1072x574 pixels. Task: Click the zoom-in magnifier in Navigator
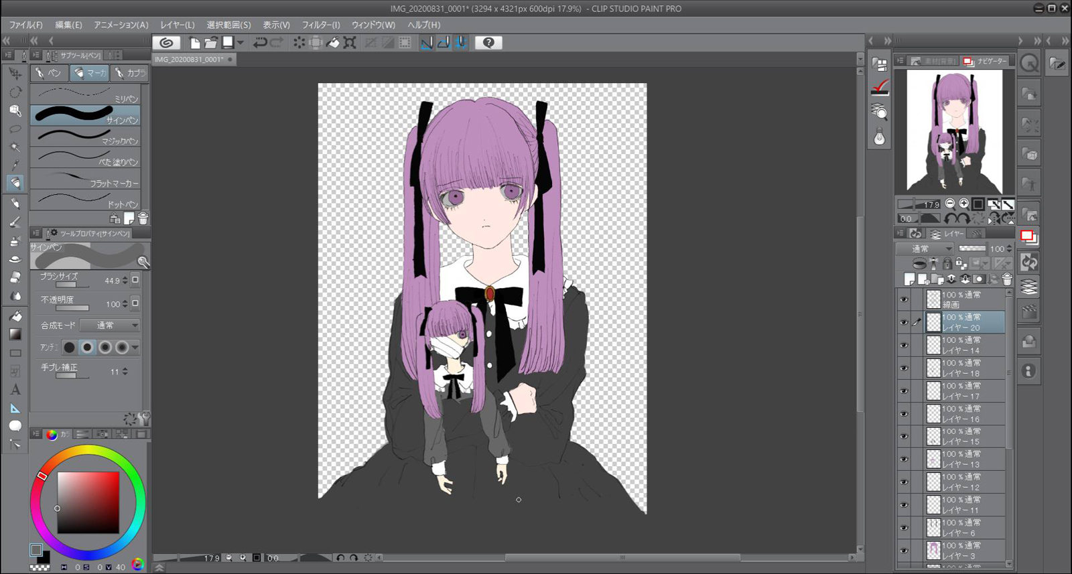[963, 204]
